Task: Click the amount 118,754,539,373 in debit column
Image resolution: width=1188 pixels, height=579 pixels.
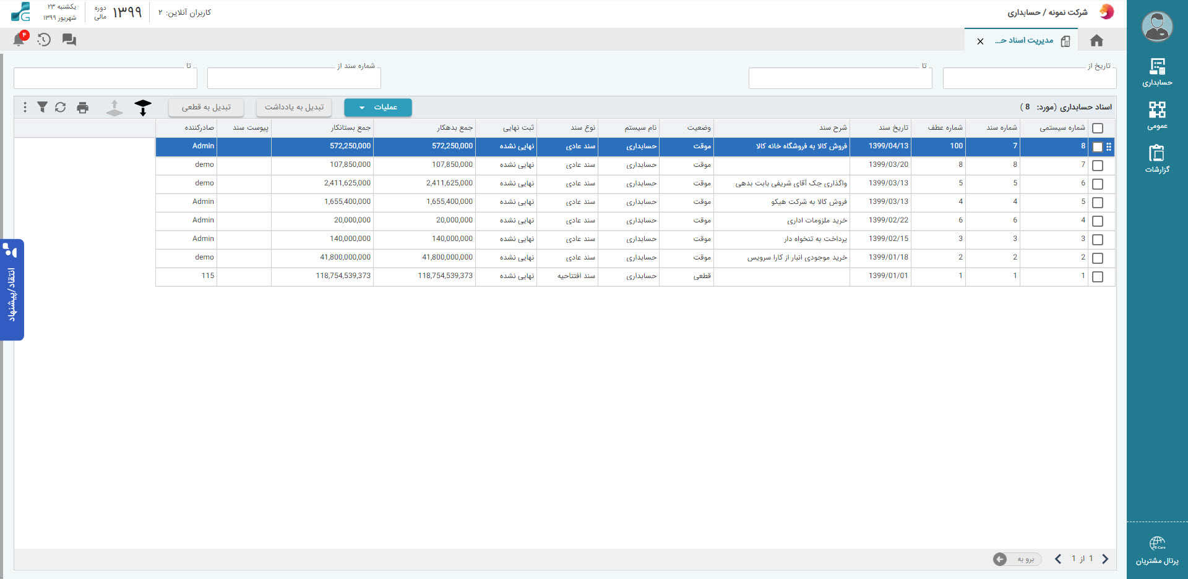Action: click(445, 276)
